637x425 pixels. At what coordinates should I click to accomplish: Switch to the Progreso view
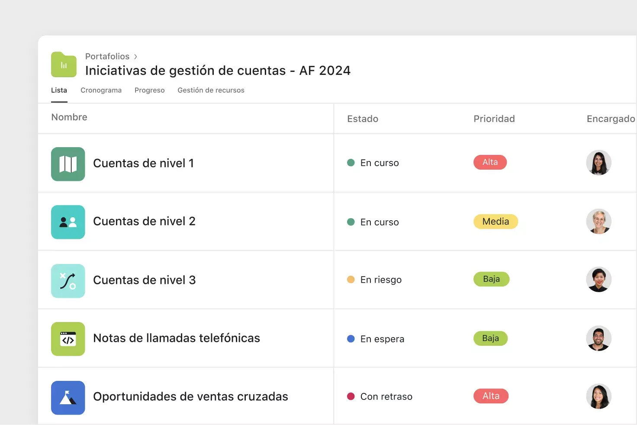click(x=149, y=90)
